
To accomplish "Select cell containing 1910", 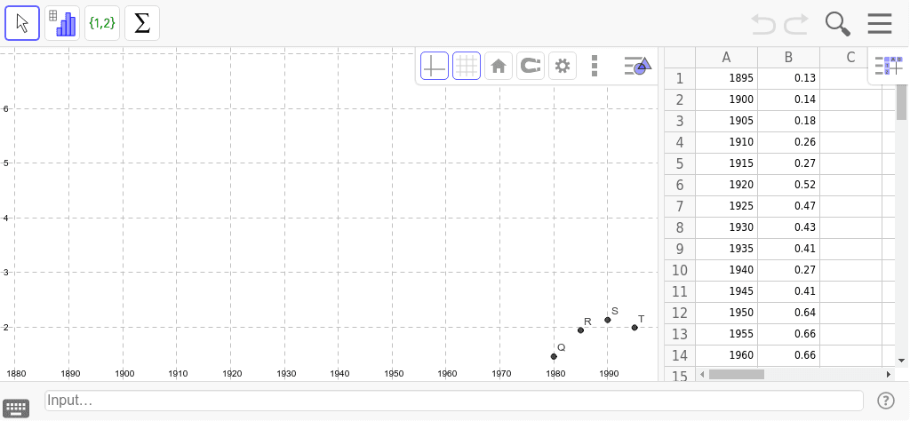I will pos(727,142).
